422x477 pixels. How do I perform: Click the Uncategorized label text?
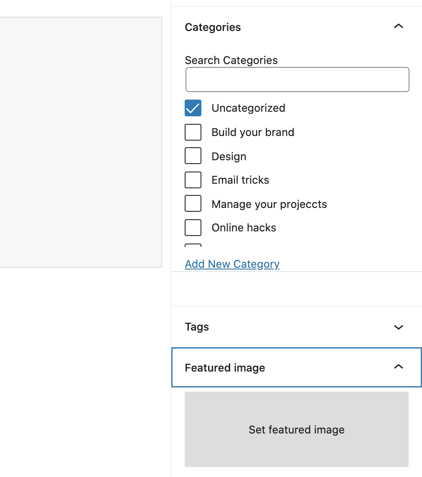pos(248,108)
